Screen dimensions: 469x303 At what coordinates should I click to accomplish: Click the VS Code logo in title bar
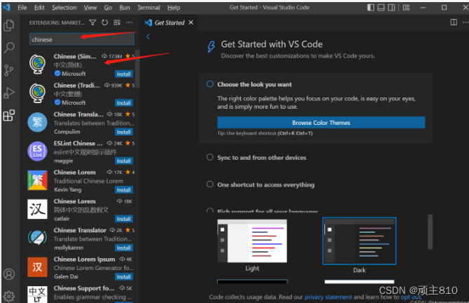(6, 7)
